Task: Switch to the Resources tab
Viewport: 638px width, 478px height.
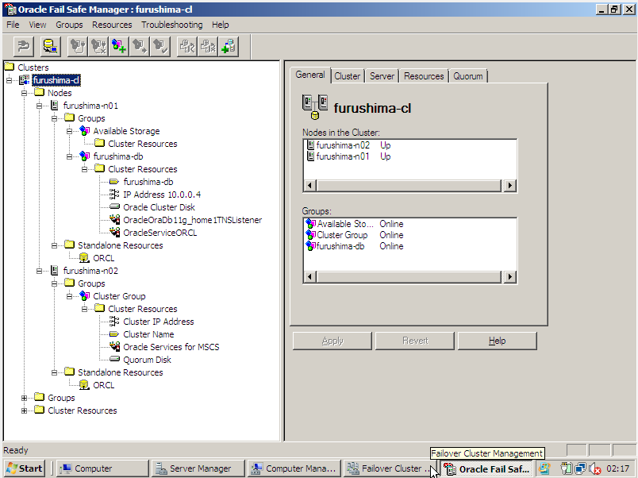Action: pos(424,76)
